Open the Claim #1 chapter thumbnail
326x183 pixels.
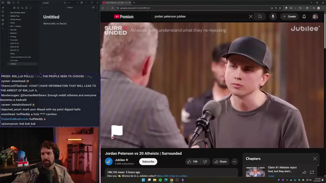point(255,172)
